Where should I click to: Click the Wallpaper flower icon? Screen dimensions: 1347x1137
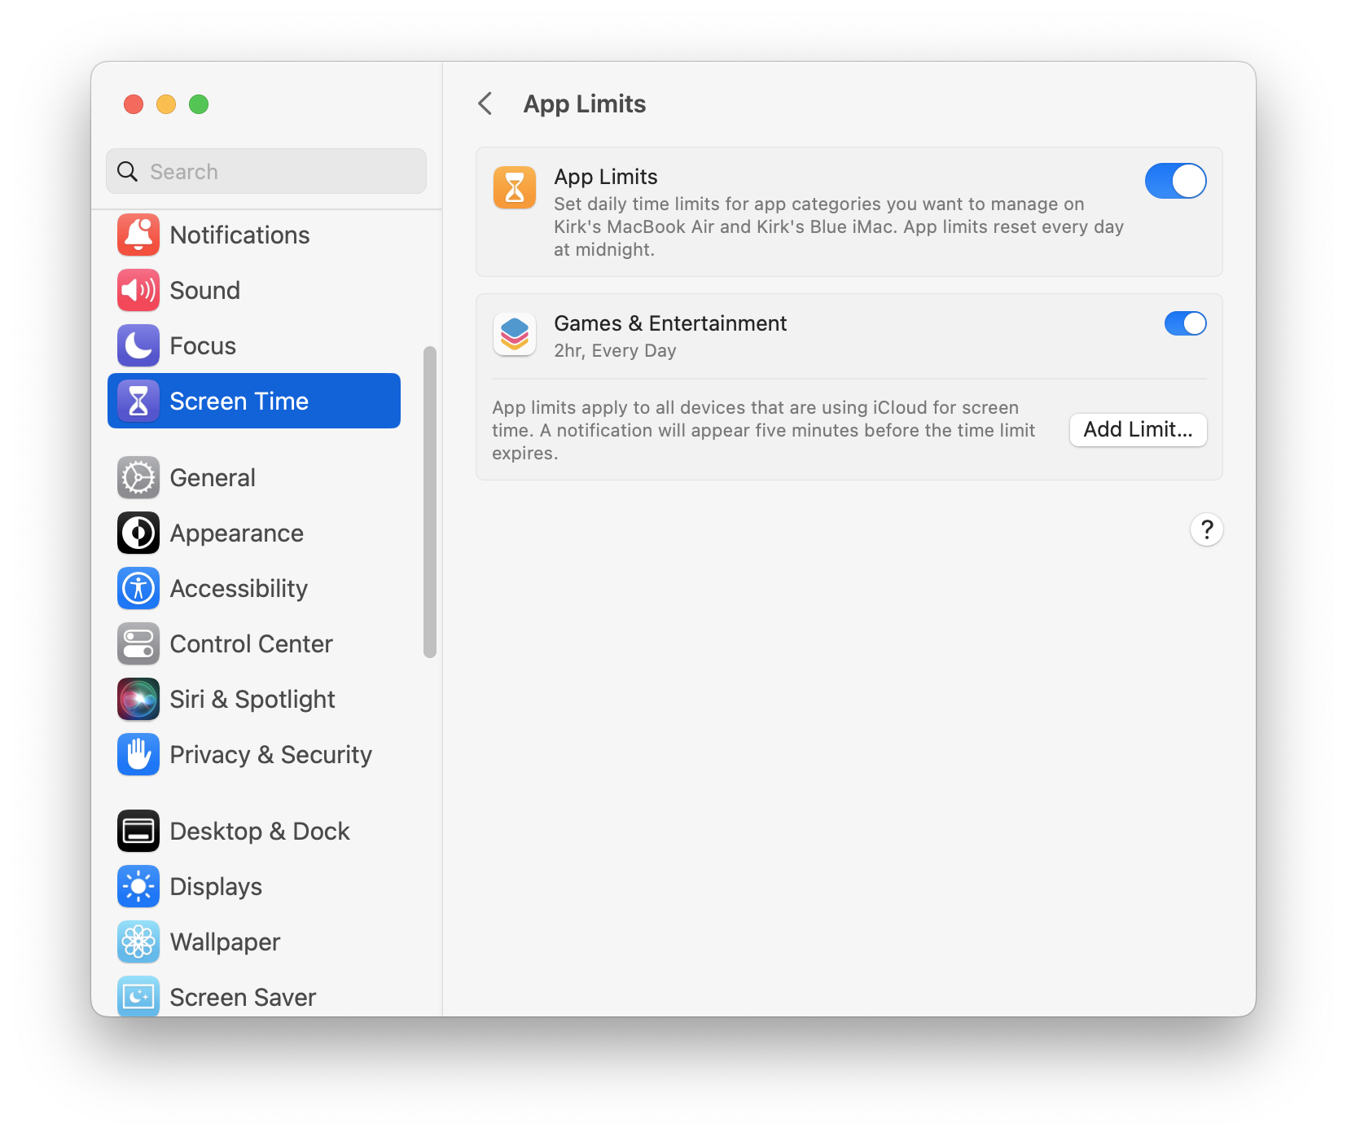point(138,942)
